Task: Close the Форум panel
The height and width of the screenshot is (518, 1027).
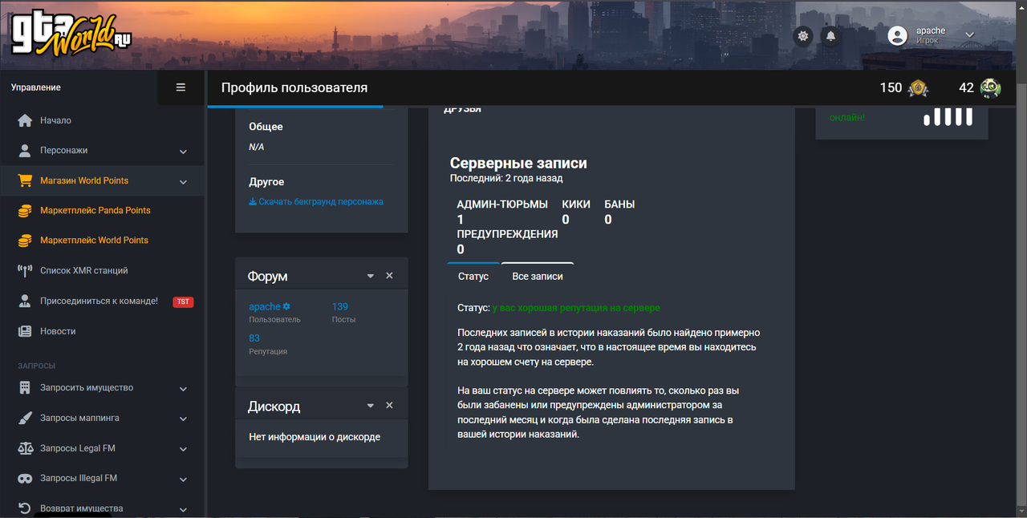Action: (x=389, y=276)
